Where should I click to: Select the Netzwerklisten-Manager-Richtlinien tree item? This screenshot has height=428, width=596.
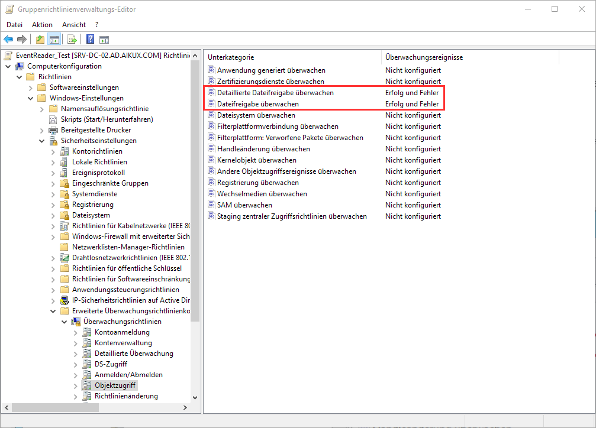[x=128, y=247]
